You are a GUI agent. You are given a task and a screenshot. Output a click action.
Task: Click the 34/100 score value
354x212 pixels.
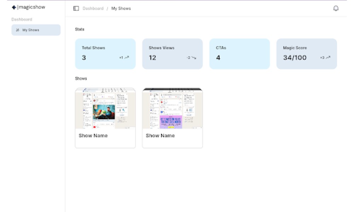point(295,58)
